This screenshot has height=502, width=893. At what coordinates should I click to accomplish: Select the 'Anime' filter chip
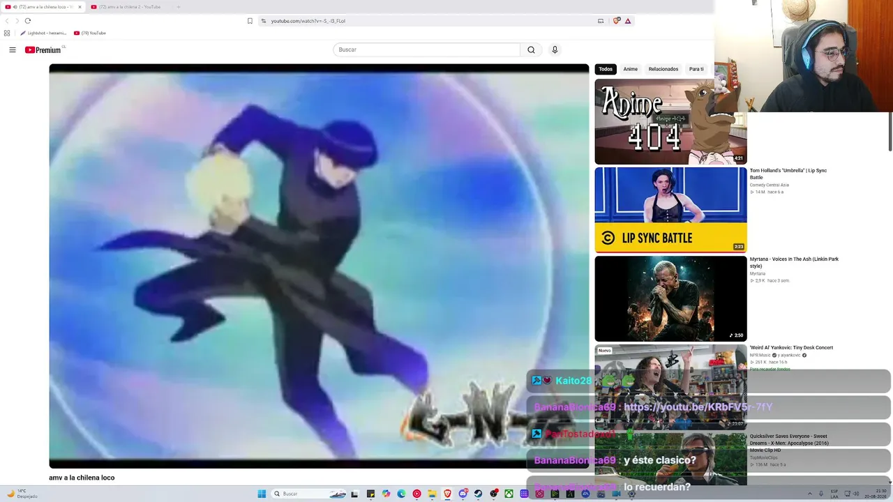tap(631, 69)
